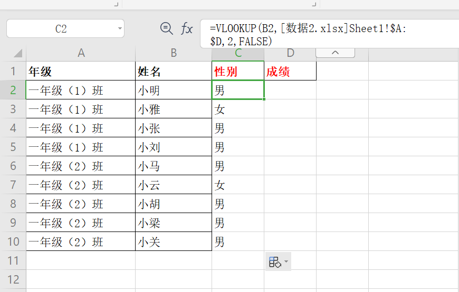Open the fx insert function dialog
The width and height of the screenshot is (459, 292).
[x=186, y=28]
